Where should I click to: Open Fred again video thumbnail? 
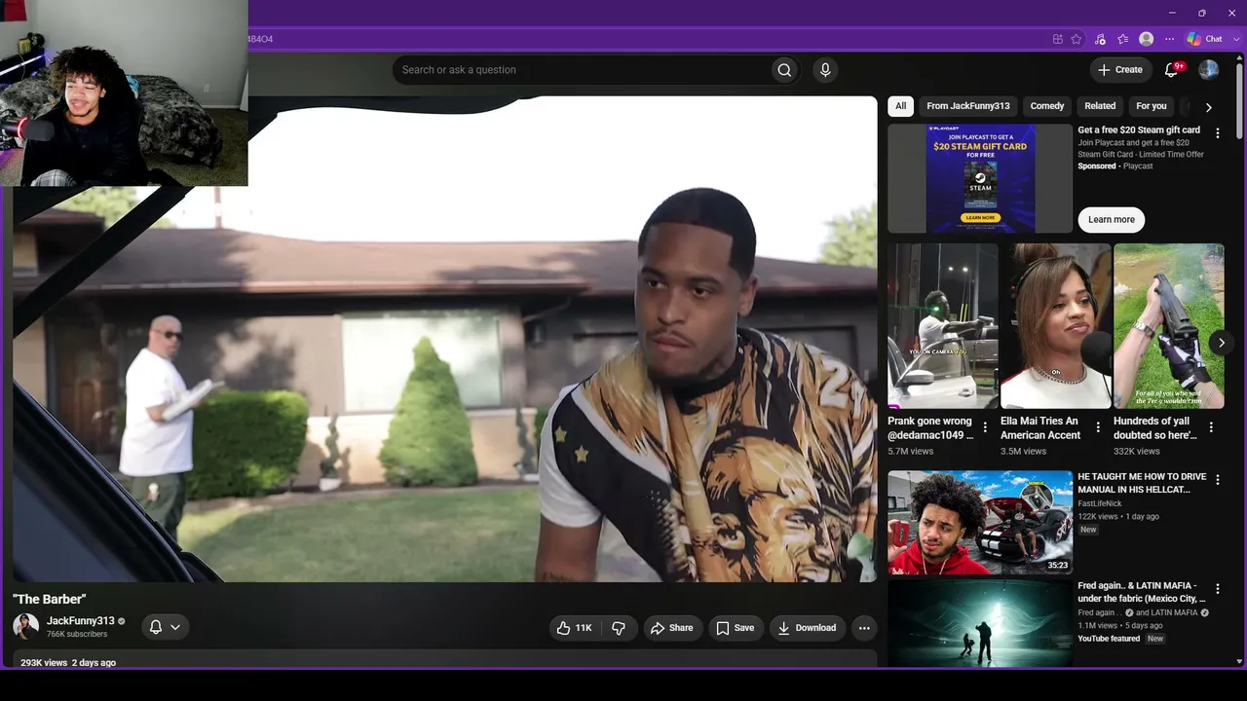[x=980, y=623]
